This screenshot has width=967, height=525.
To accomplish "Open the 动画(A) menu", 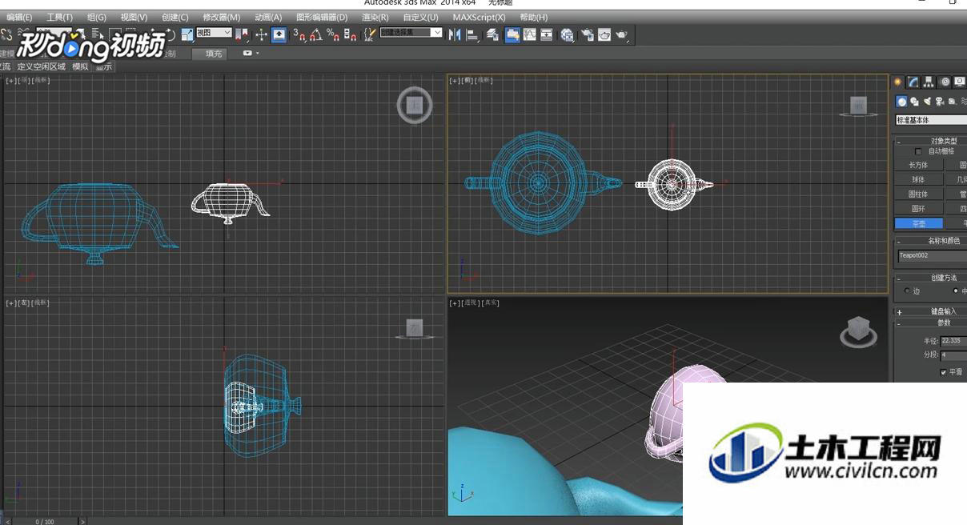I will [268, 18].
